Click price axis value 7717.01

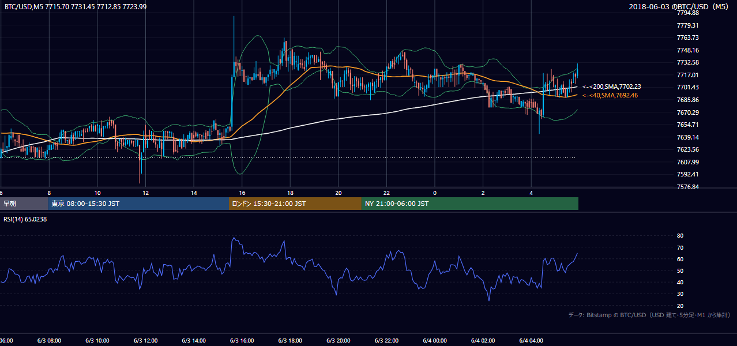[688, 75]
